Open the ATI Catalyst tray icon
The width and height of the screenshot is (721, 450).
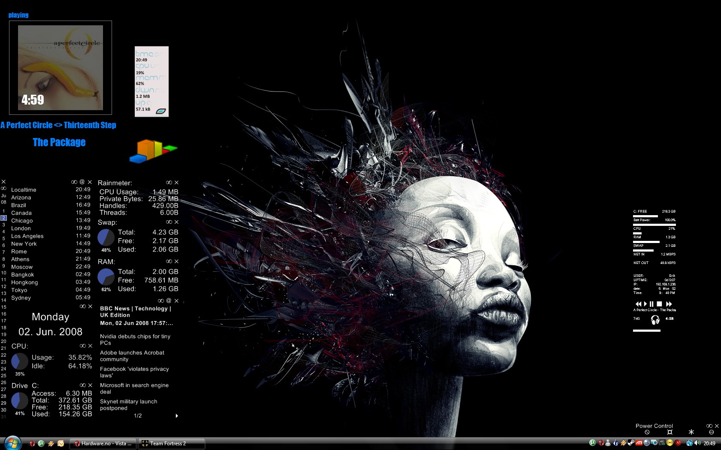coord(639,443)
